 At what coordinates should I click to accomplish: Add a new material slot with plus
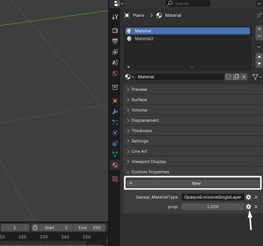pos(259,29)
